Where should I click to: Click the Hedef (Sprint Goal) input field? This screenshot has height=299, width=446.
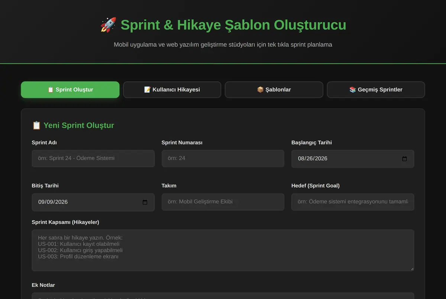pyautogui.click(x=353, y=202)
